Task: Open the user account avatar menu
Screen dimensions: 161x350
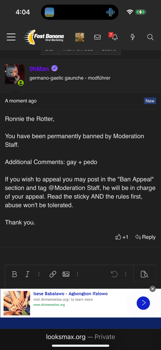Action: (x=80, y=37)
